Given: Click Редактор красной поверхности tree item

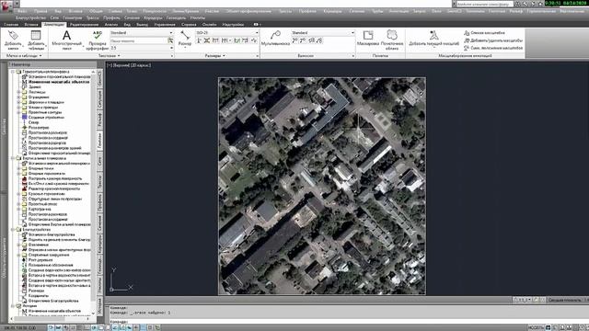Looking at the screenshot, I should click(x=55, y=188).
